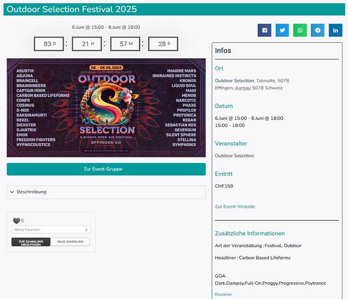Click the seconds countdown box
This screenshot has width=348, height=299.
(x=163, y=44)
